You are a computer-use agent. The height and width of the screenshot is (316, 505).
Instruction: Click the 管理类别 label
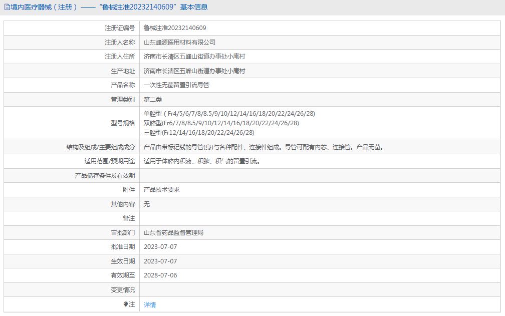[123, 100]
